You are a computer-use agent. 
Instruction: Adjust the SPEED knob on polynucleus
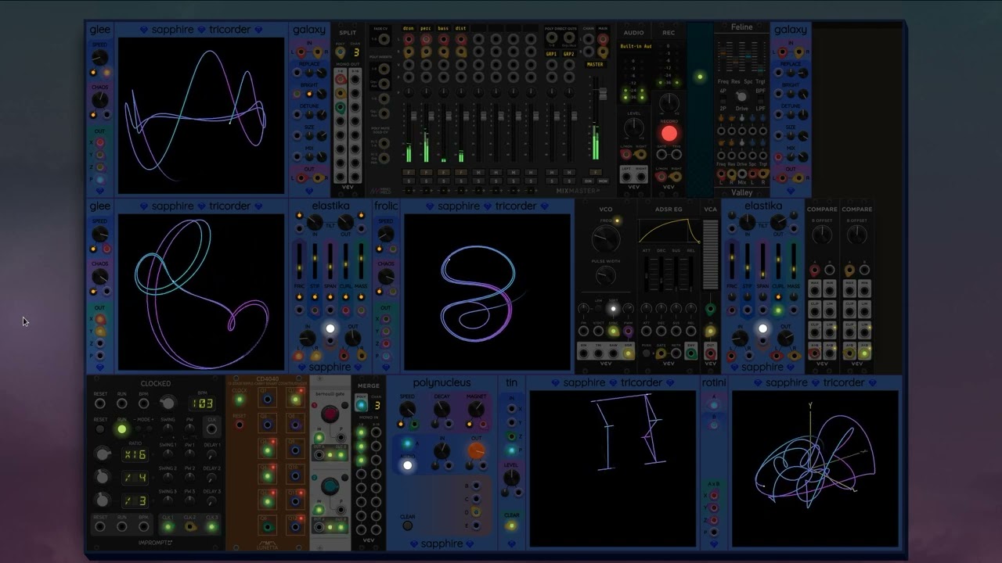point(407,410)
